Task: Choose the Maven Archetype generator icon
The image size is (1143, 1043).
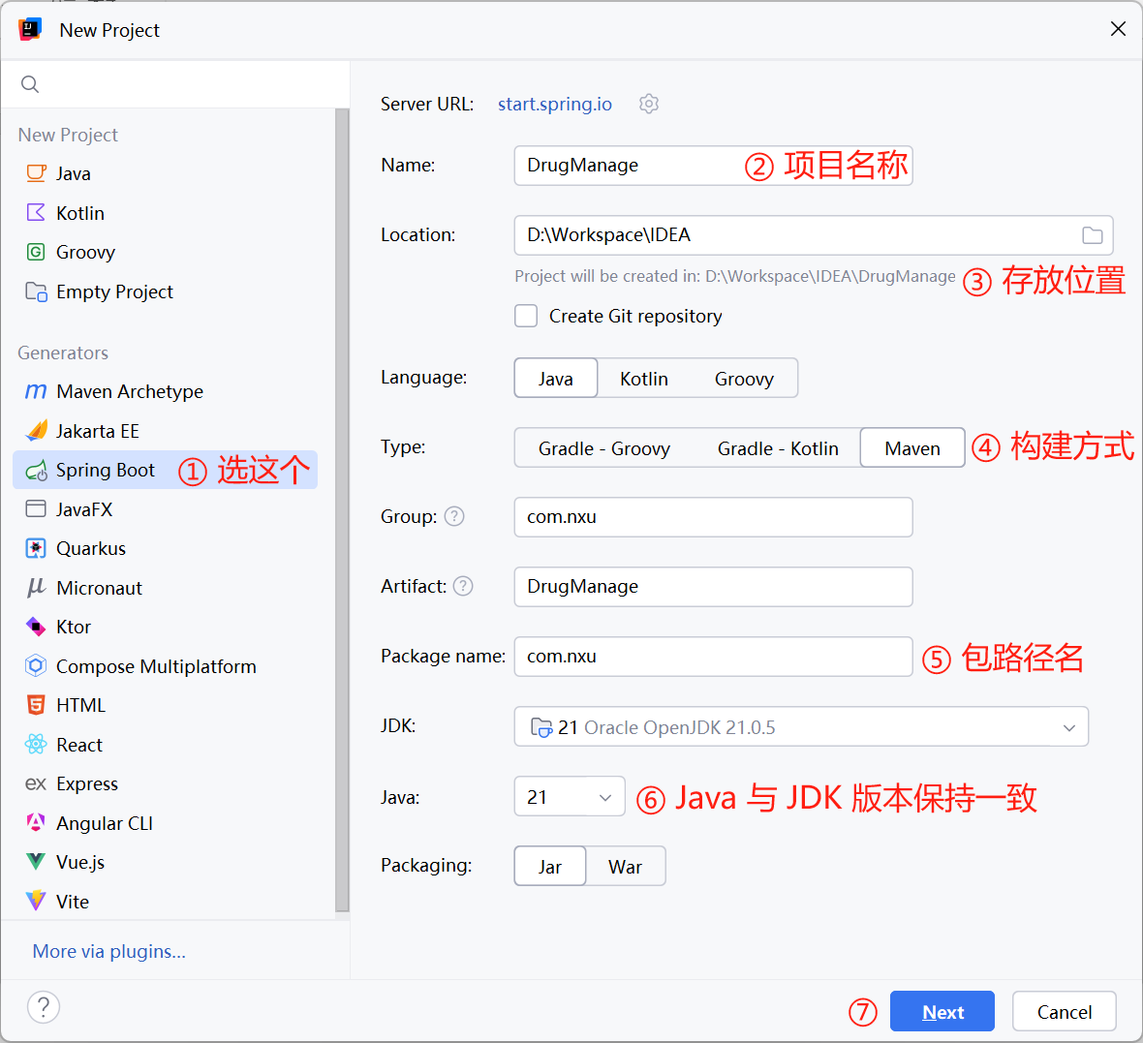Action: (x=36, y=391)
